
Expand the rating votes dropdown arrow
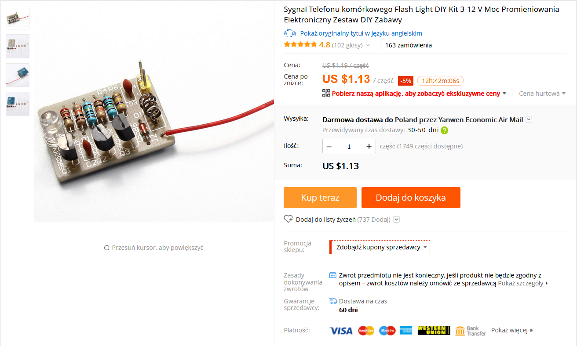368,45
